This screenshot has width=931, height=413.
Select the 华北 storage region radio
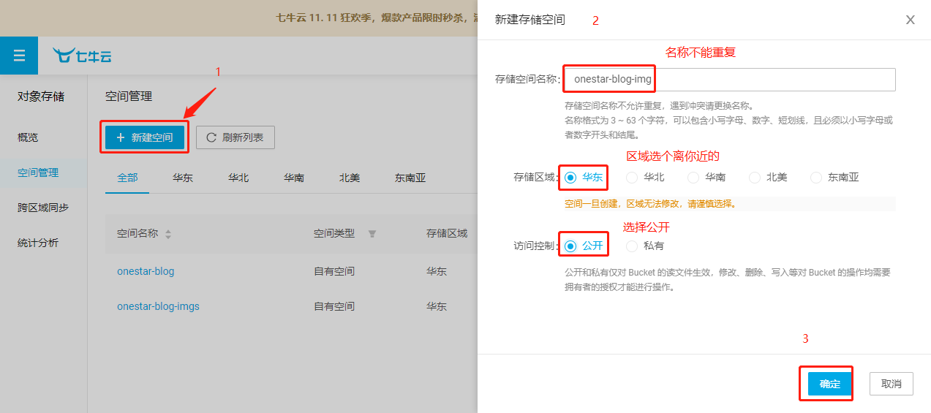(x=632, y=177)
